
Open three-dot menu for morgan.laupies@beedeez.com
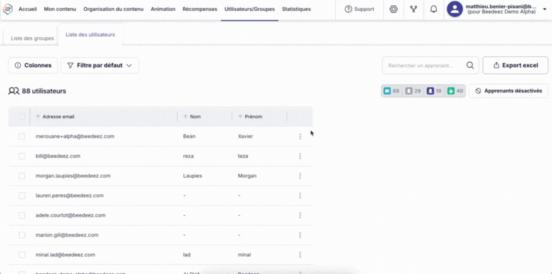pos(300,176)
